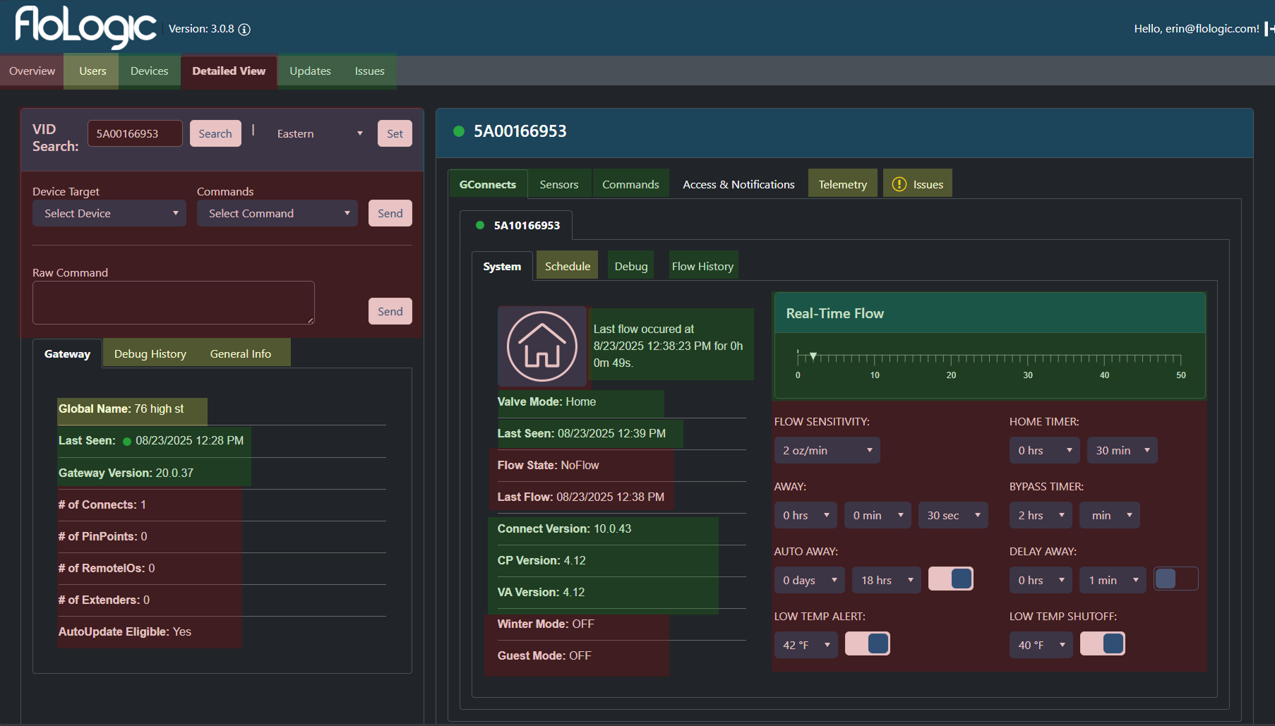Screen dimensions: 1275x726
Task: Click Send next to the Raw Command box
Action: point(390,311)
